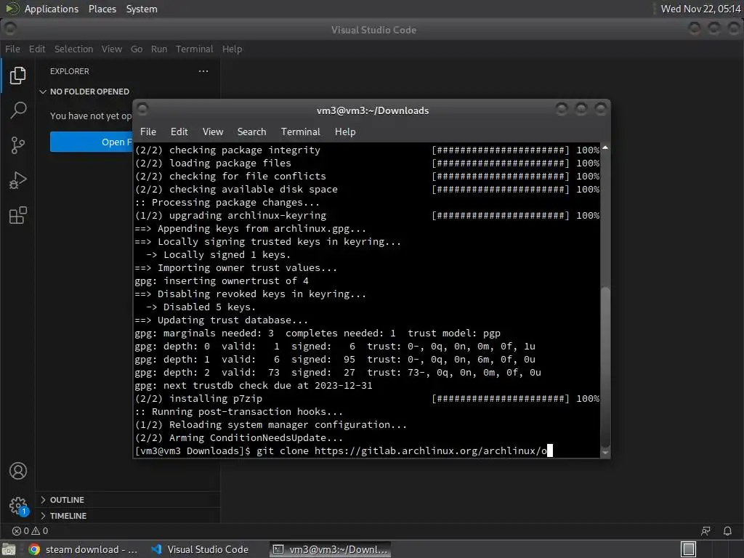
Task: Click the Open Folder button in Explorer
Action: point(91,142)
